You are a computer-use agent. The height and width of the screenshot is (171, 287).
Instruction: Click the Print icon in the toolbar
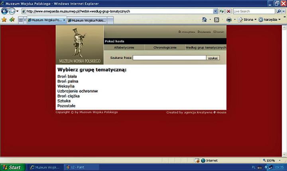point(229,19)
